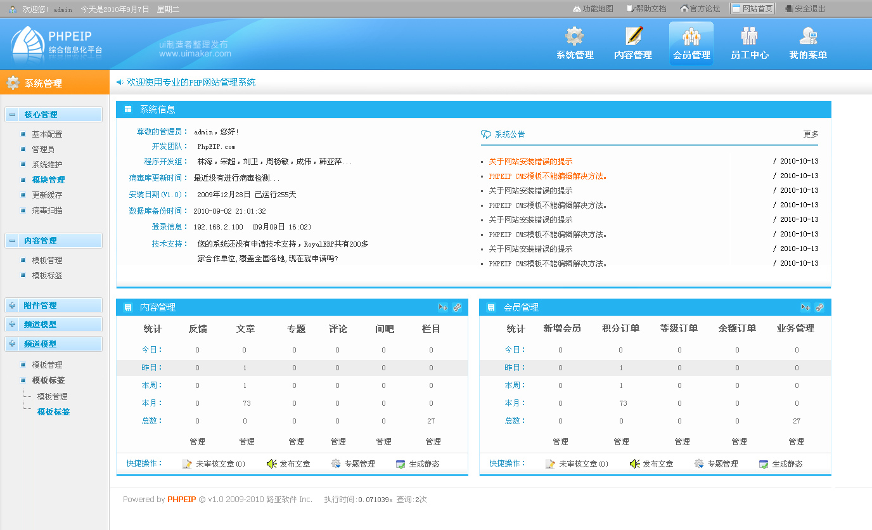
Task: Click 发布文章 speaker icon in 会员管理 panel
Action: click(x=634, y=464)
